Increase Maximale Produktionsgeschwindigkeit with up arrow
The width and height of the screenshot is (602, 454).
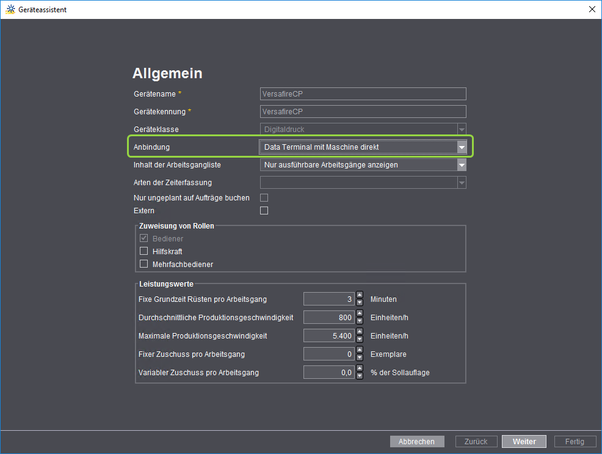click(360, 332)
